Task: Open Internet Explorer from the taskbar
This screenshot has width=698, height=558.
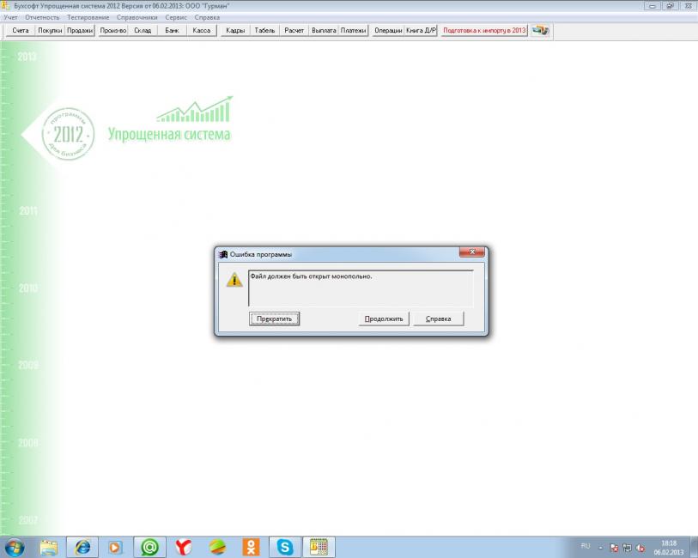Action: 83,547
